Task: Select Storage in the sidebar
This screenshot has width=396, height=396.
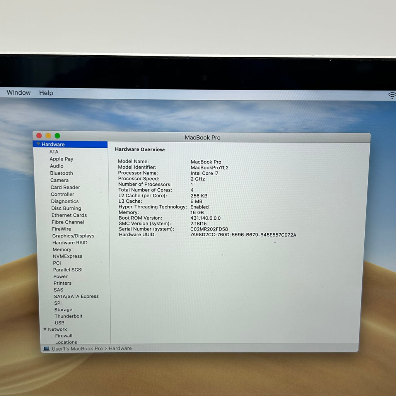Action: pyautogui.click(x=63, y=309)
